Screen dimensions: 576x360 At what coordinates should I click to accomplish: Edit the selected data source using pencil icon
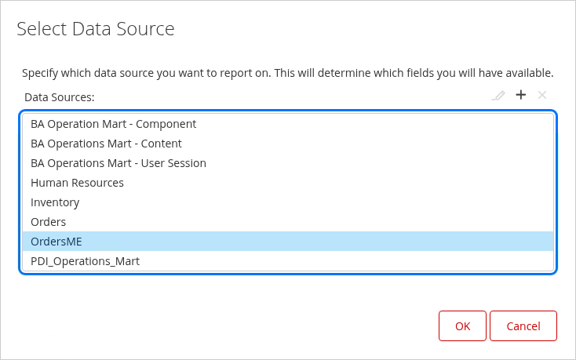coord(498,96)
